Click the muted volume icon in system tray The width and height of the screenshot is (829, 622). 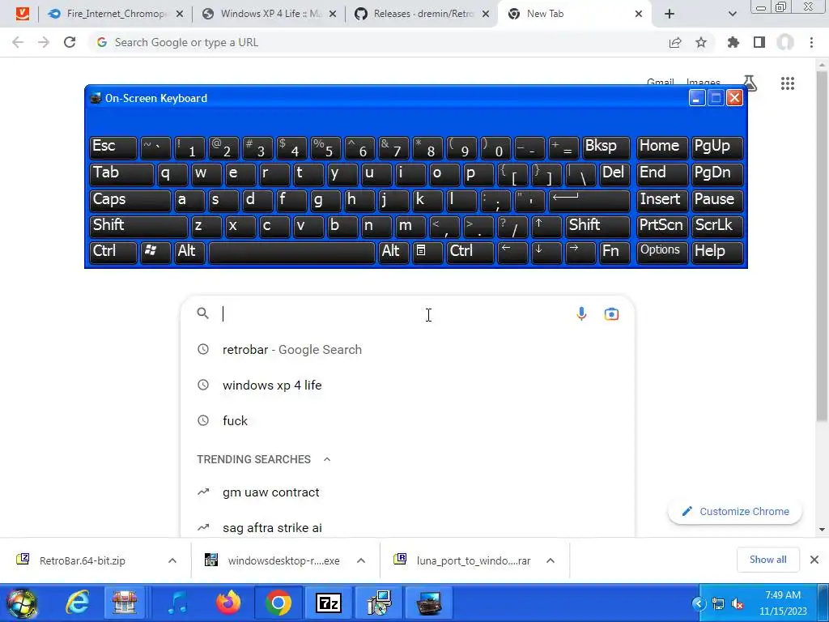click(x=738, y=603)
